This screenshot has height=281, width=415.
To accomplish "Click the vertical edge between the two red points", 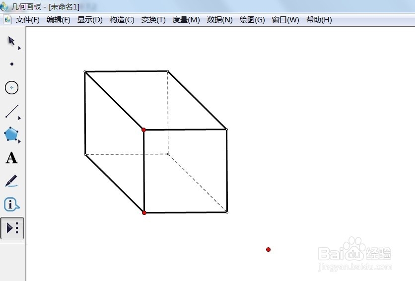I will [x=144, y=171].
